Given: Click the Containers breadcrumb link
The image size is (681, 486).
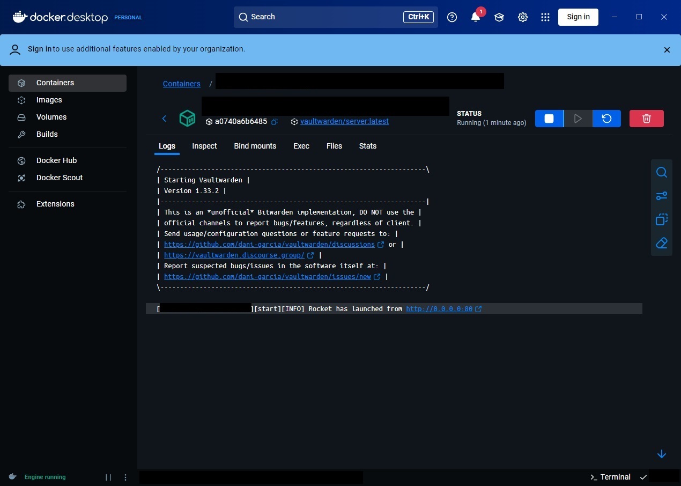Looking at the screenshot, I should 182,84.
